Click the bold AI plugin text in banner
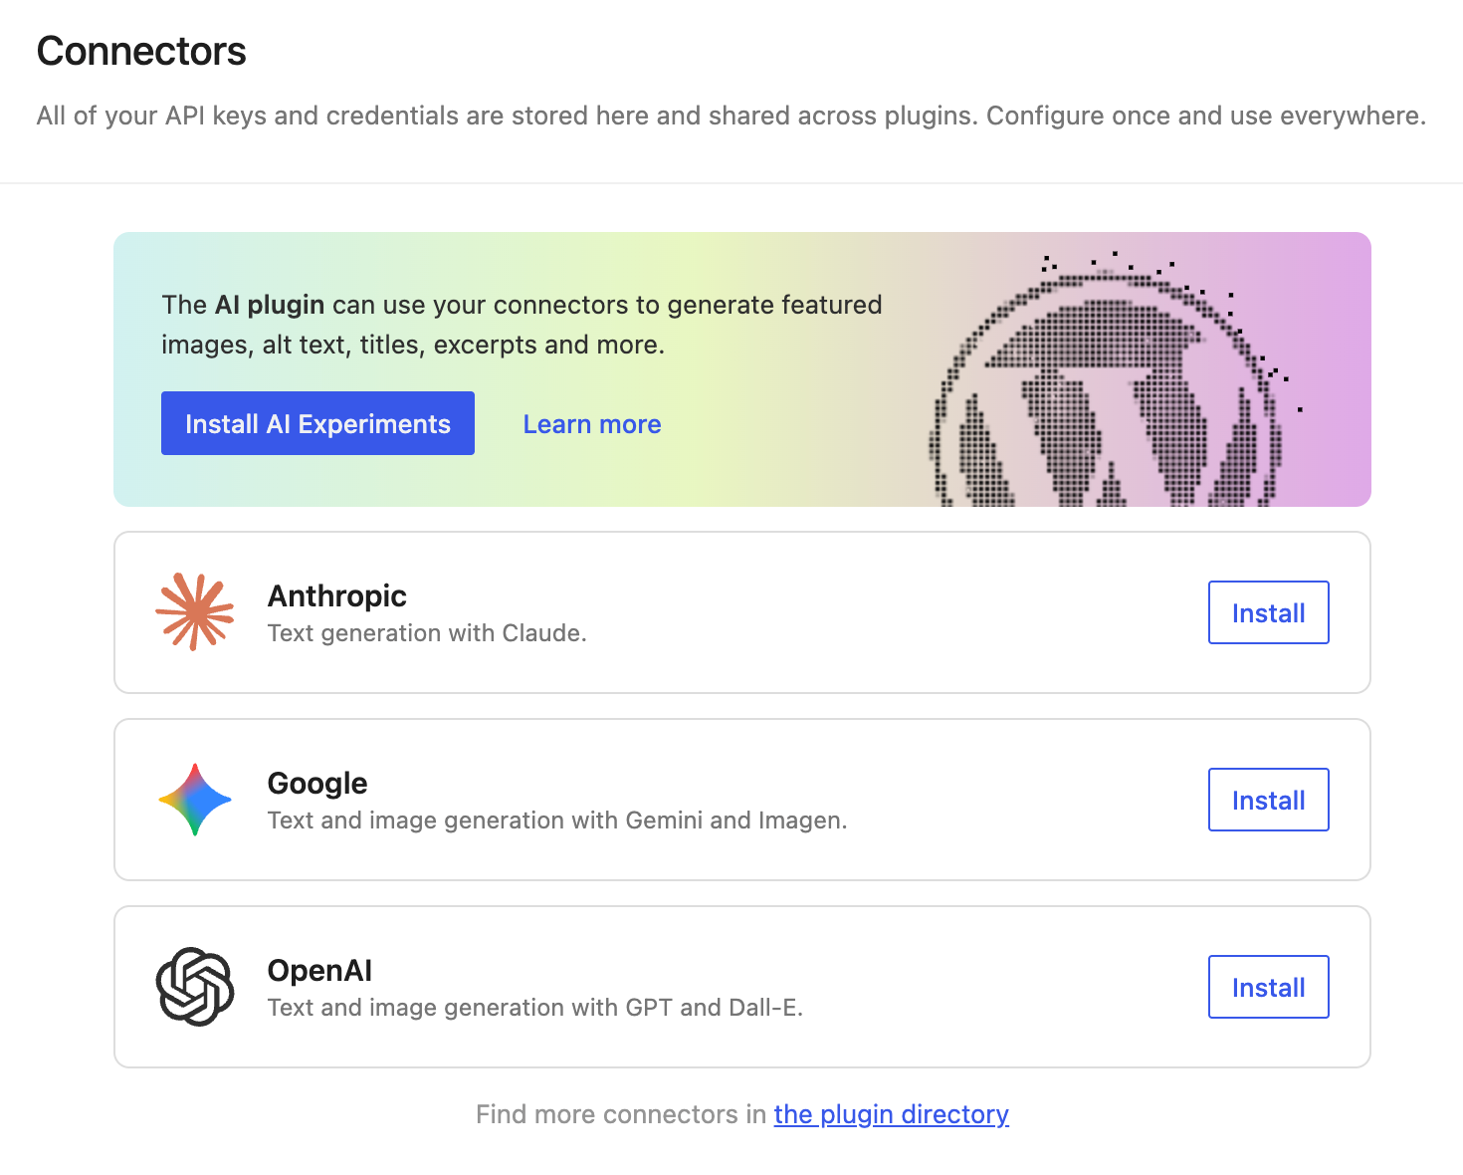Screen dimensions: 1463x1175 [x=271, y=305]
